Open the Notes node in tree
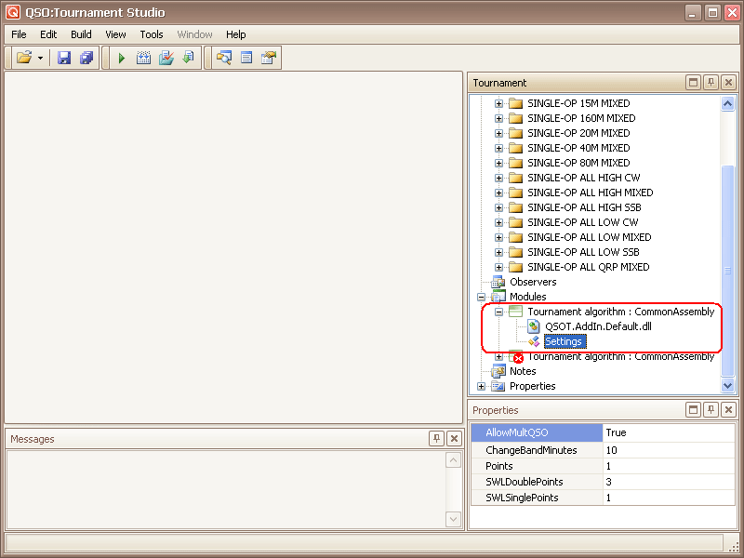Viewport: 744px width, 558px height. coord(523,371)
